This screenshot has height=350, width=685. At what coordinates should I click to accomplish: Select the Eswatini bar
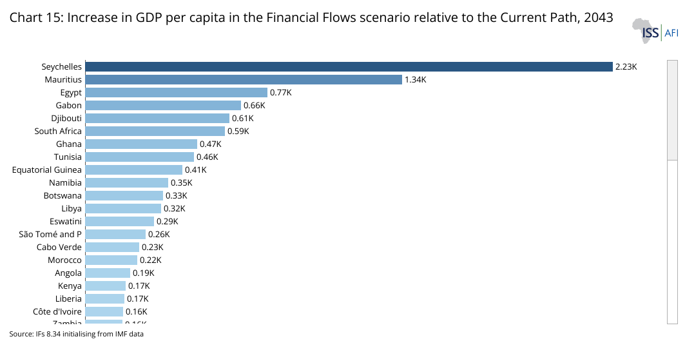[x=119, y=221]
